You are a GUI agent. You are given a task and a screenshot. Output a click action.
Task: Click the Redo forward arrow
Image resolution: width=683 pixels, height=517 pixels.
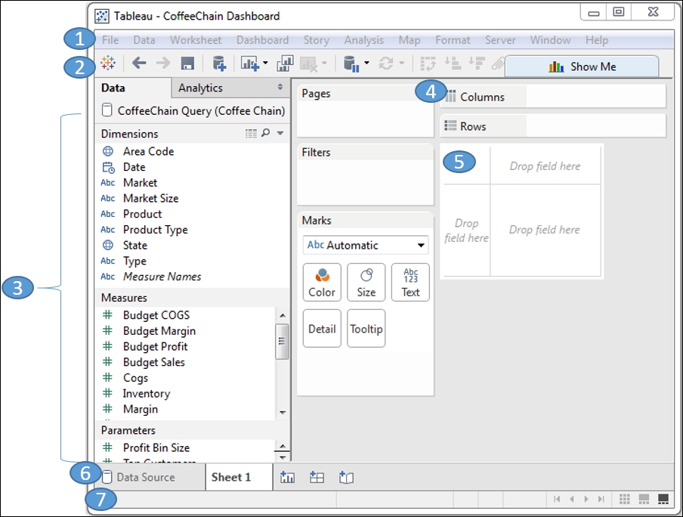163,63
